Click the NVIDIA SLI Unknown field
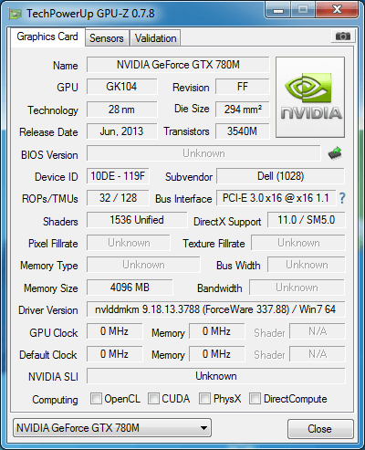Viewport: 365px width, 450px height. [216, 376]
